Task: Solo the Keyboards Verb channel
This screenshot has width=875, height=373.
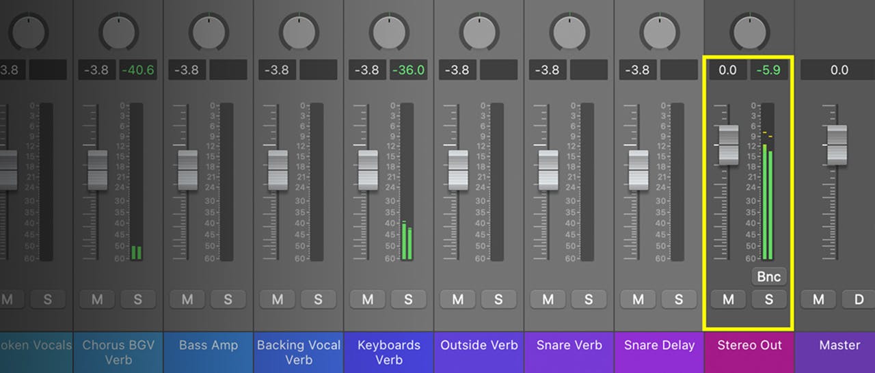Action: click(x=408, y=299)
